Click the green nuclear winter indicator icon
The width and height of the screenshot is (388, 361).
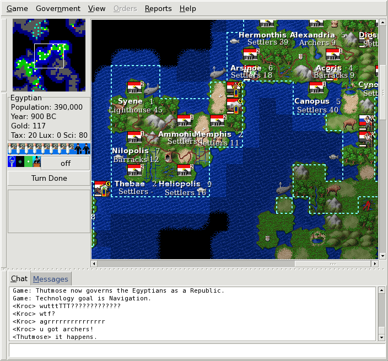coord(28,161)
